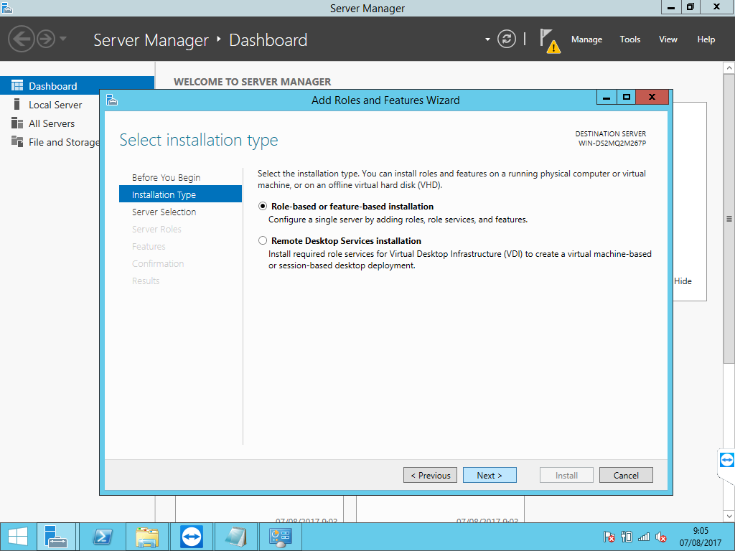Open the Windows Start button

click(x=18, y=537)
